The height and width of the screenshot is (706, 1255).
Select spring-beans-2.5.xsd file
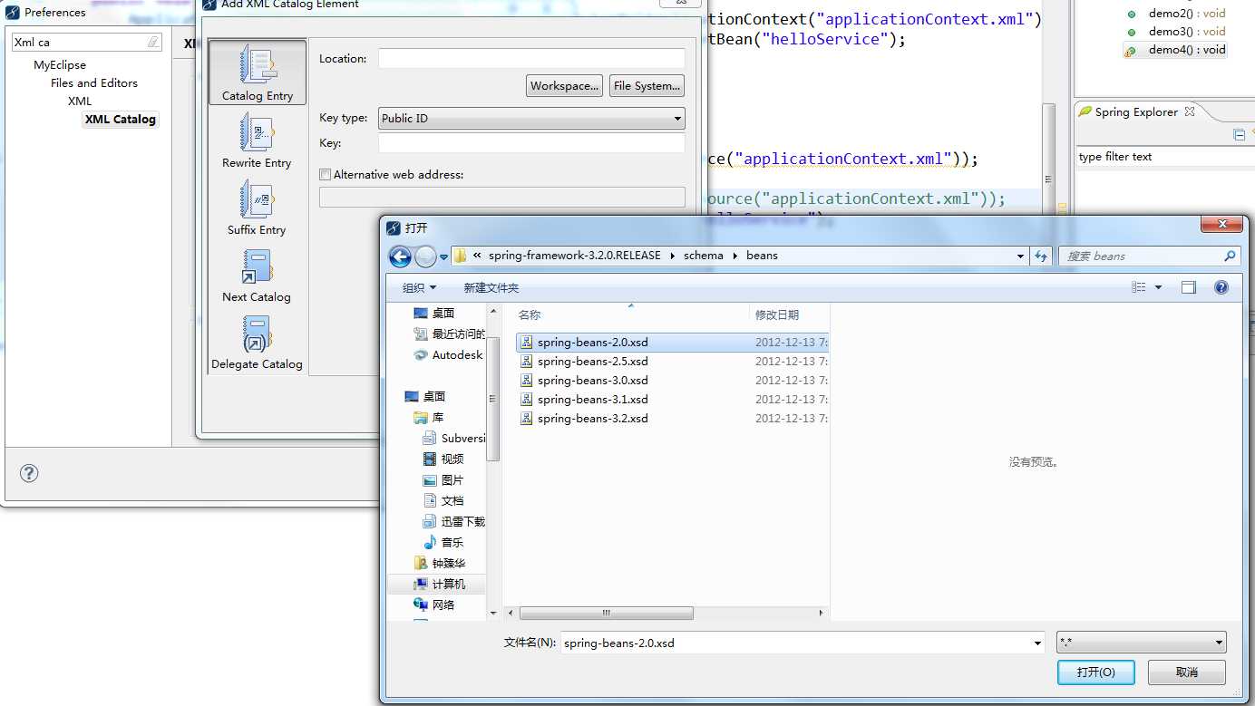coord(592,362)
